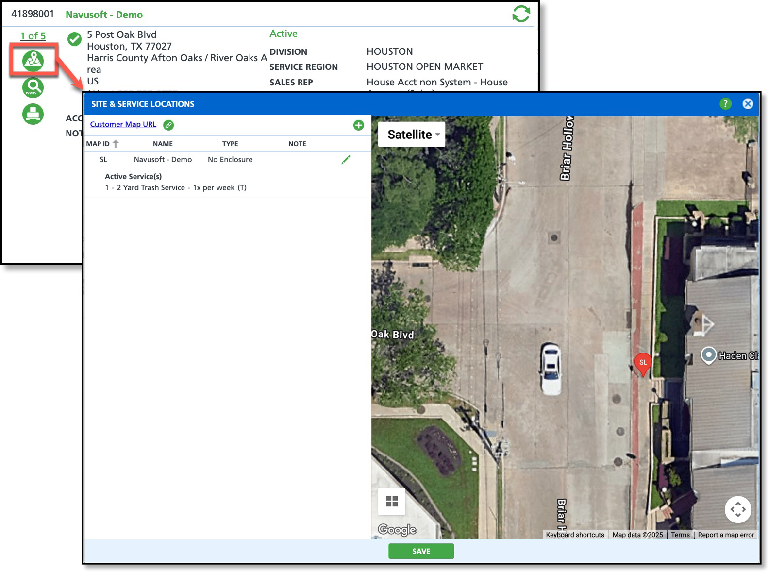This screenshot has height=572, width=768.
Task: Click the white car on the map
Action: [x=551, y=369]
